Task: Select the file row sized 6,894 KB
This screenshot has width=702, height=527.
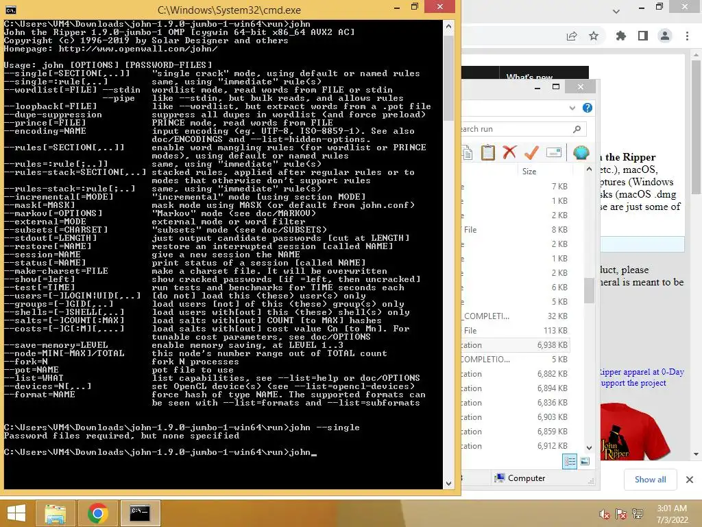Action: (516, 388)
